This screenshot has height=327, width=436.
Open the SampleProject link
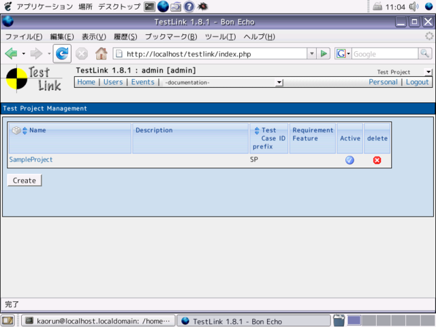[x=31, y=159]
